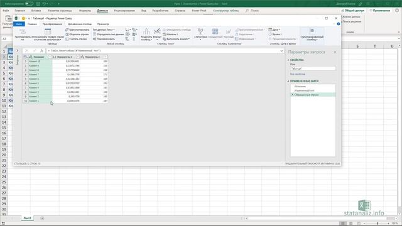
Task: Click All Properties (Все свойства) link
Action: click(x=297, y=74)
